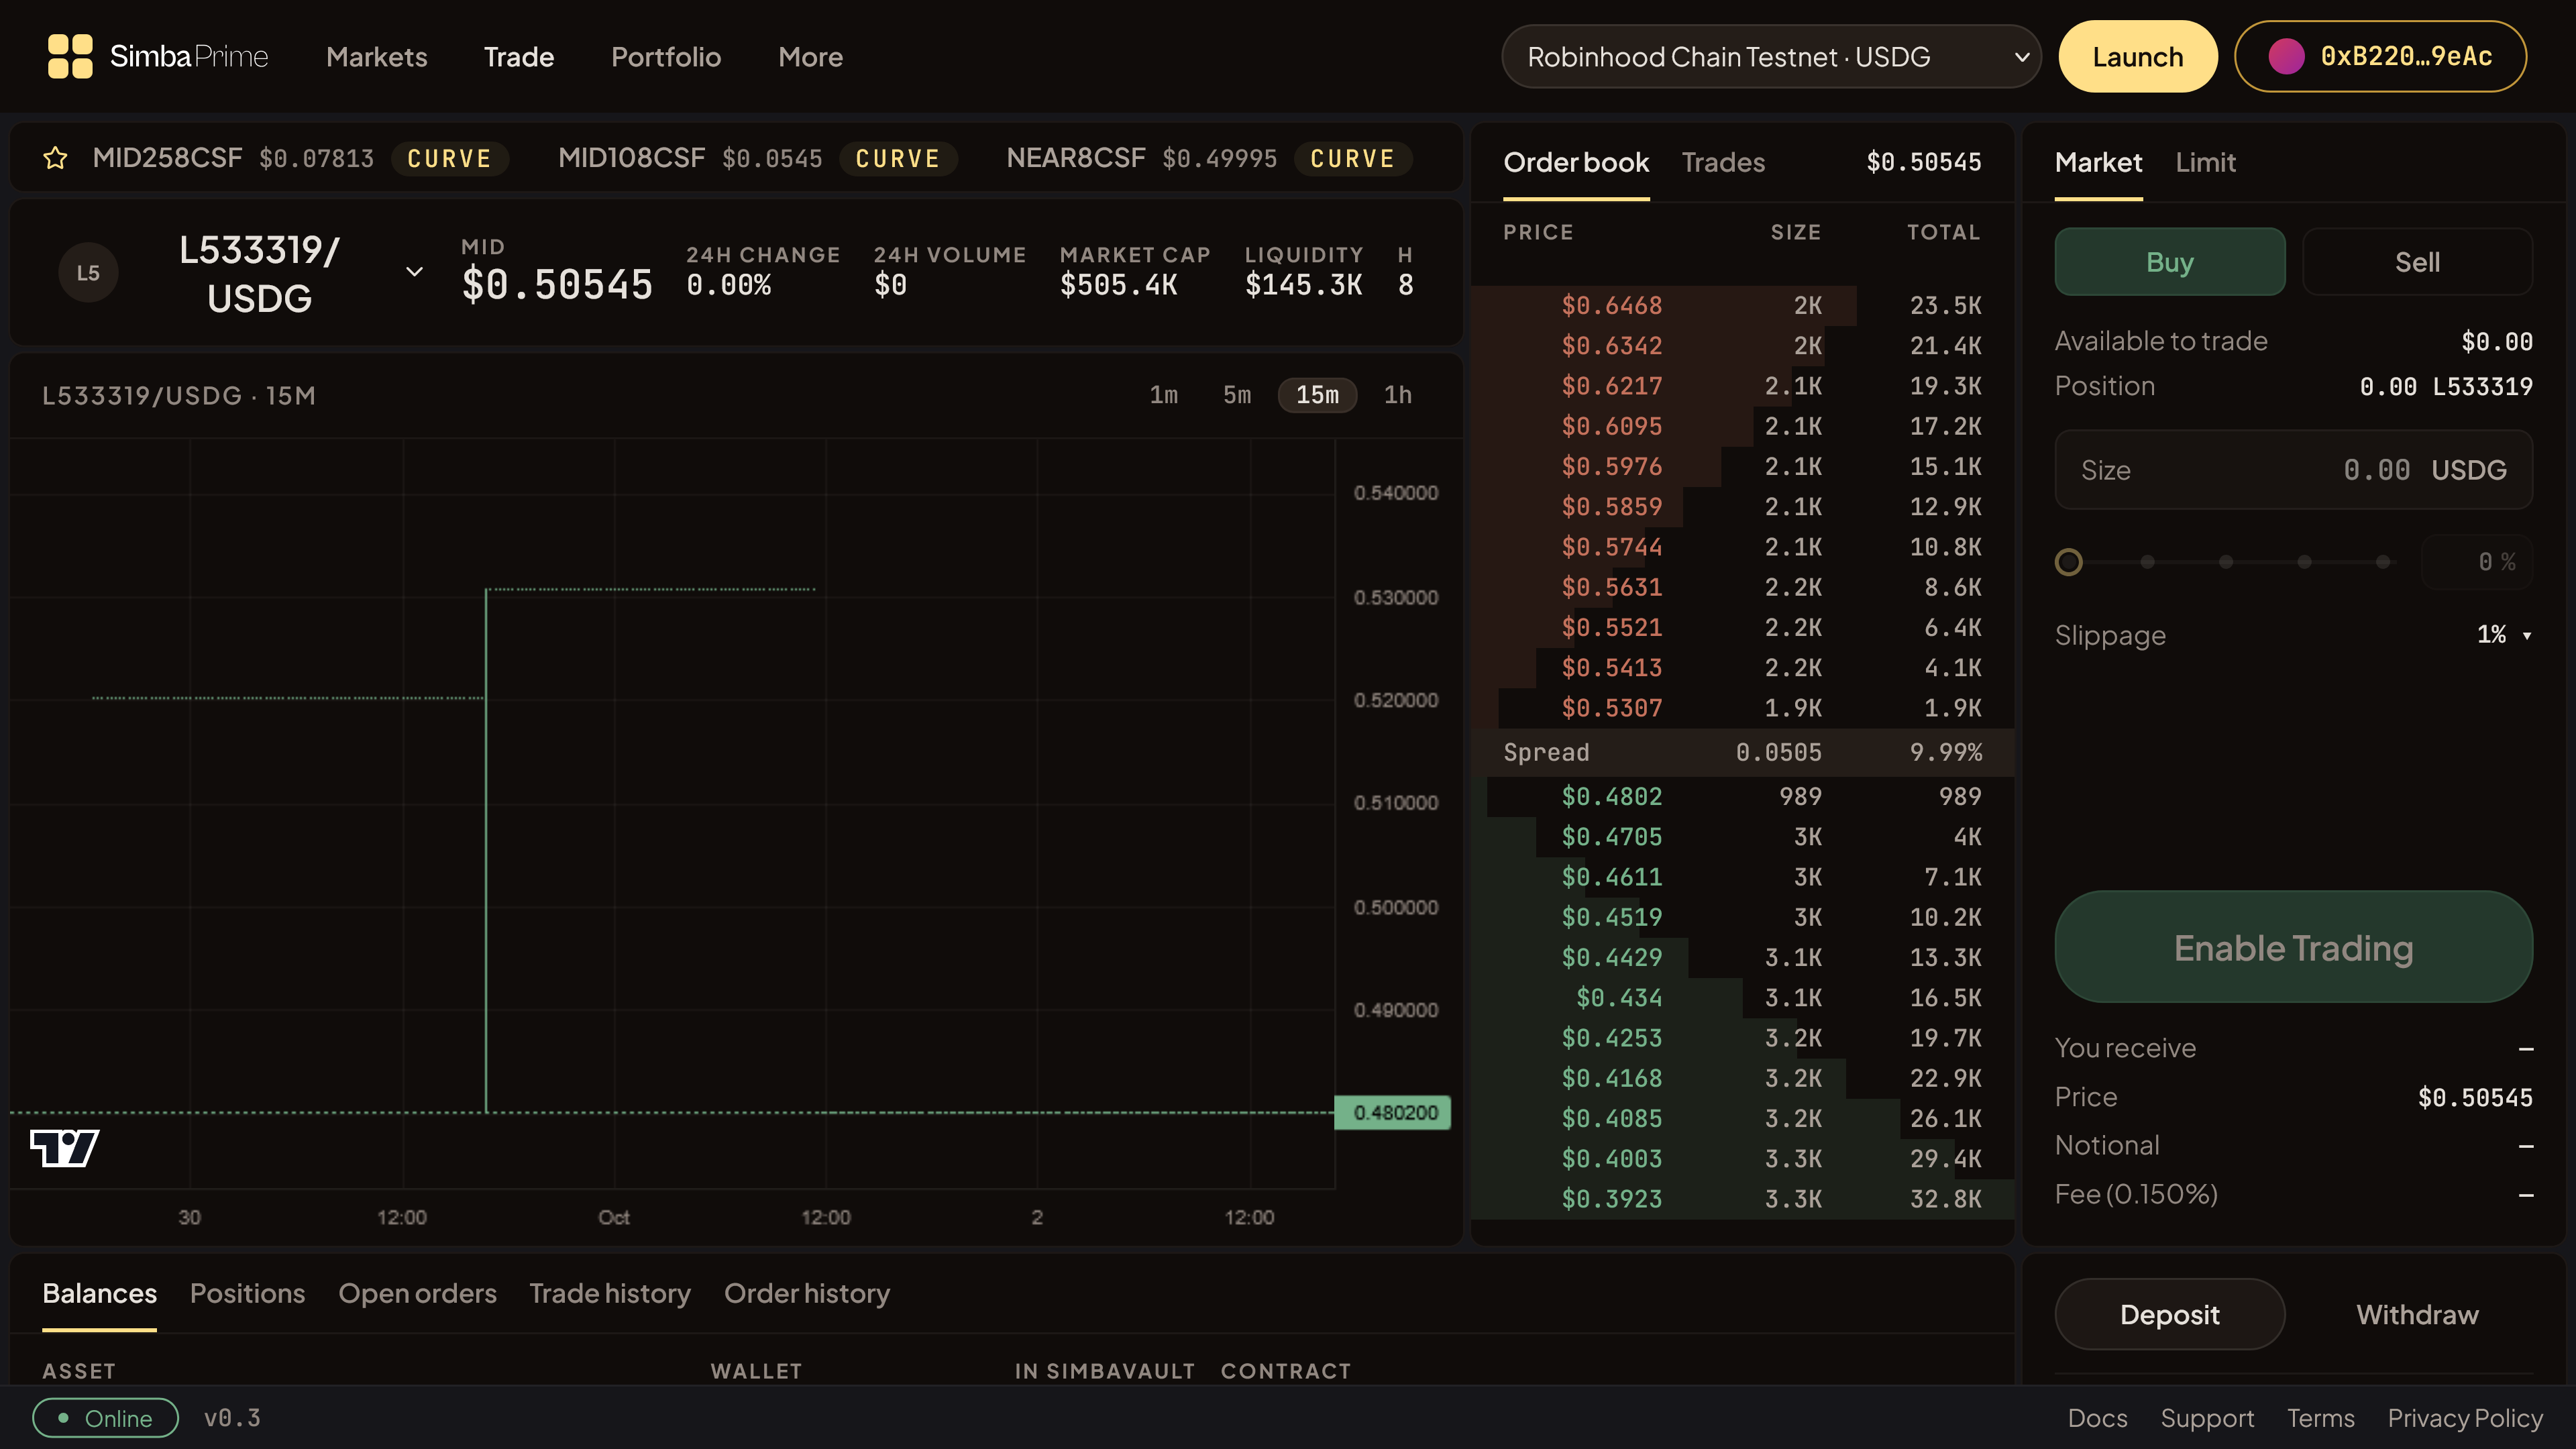Open the NEAR8CSF ticker with the CURVE badge
The image size is (2576, 1449).
(1208, 158)
